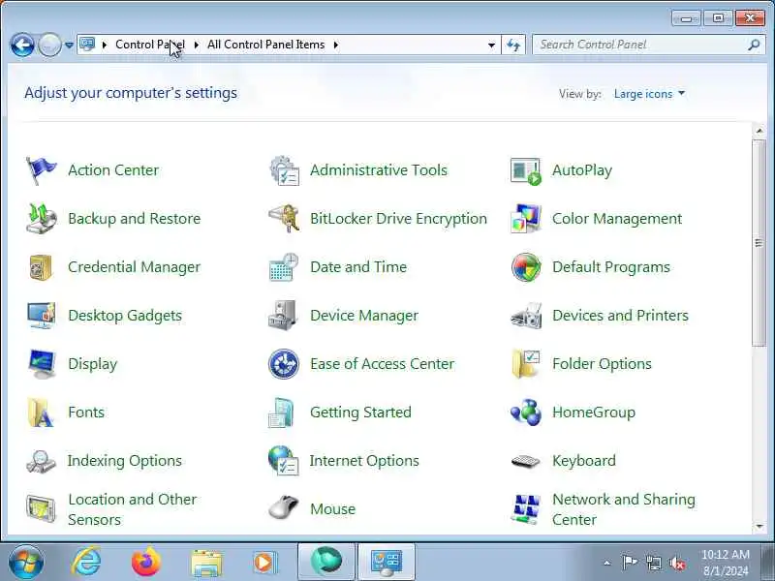Open the Device Manager text link

[x=364, y=316]
